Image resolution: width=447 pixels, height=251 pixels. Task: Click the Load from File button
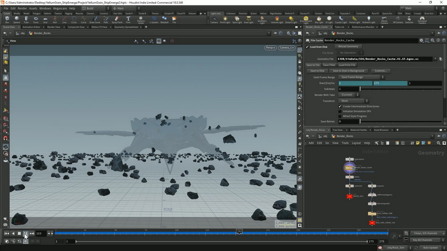347,65
